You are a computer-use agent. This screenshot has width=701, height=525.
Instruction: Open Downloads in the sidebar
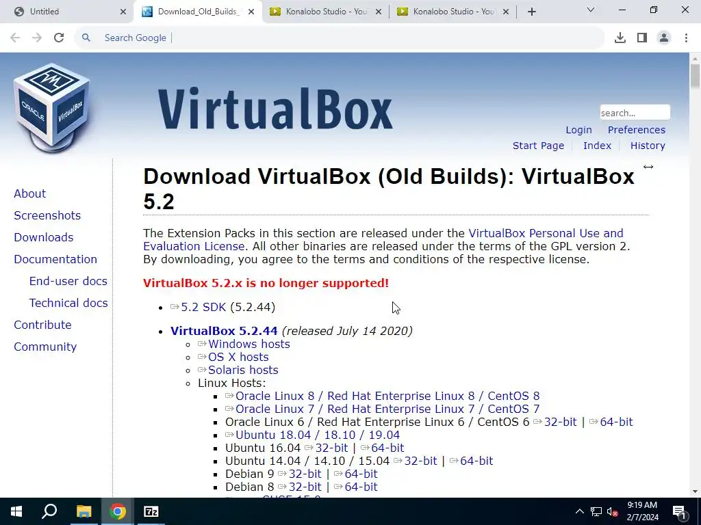click(43, 237)
